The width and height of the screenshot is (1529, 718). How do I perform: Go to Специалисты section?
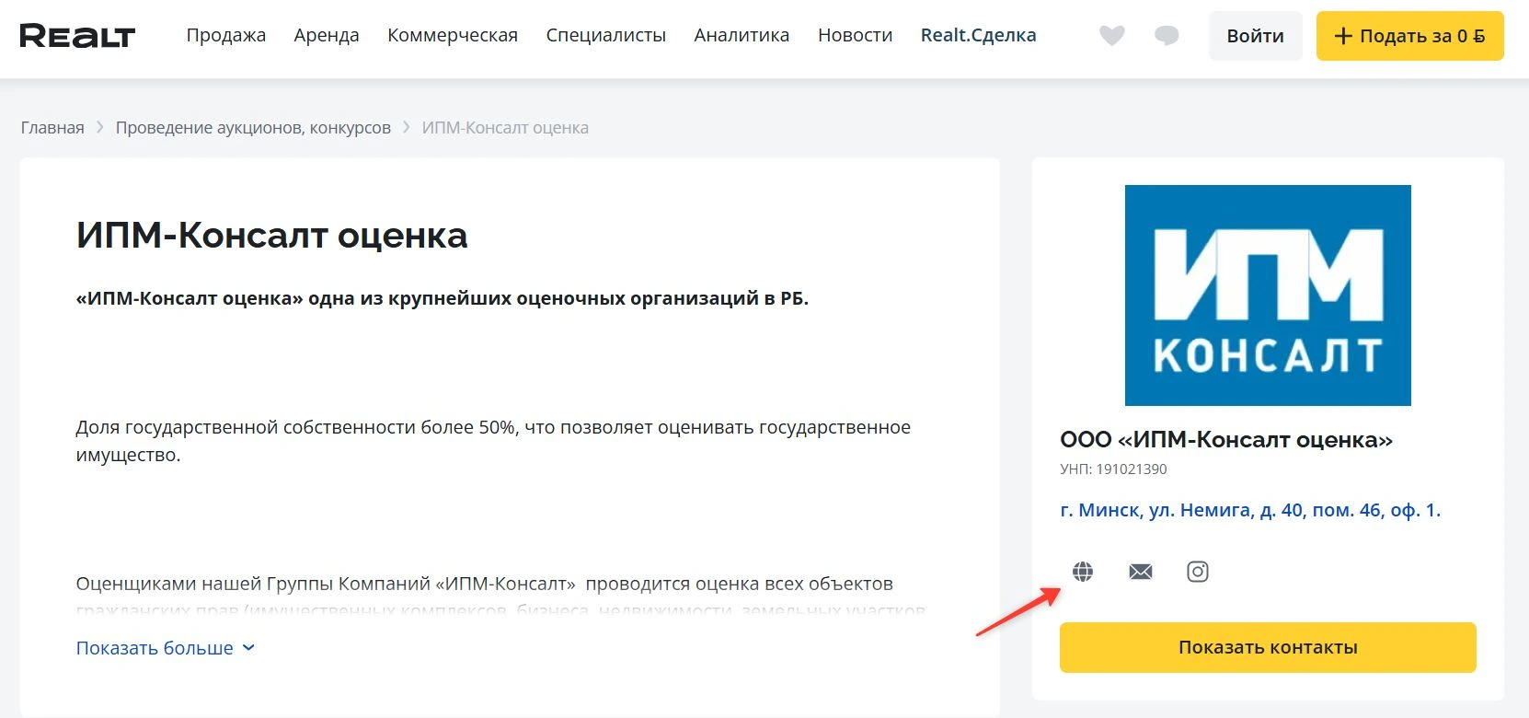pyautogui.click(x=606, y=35)
